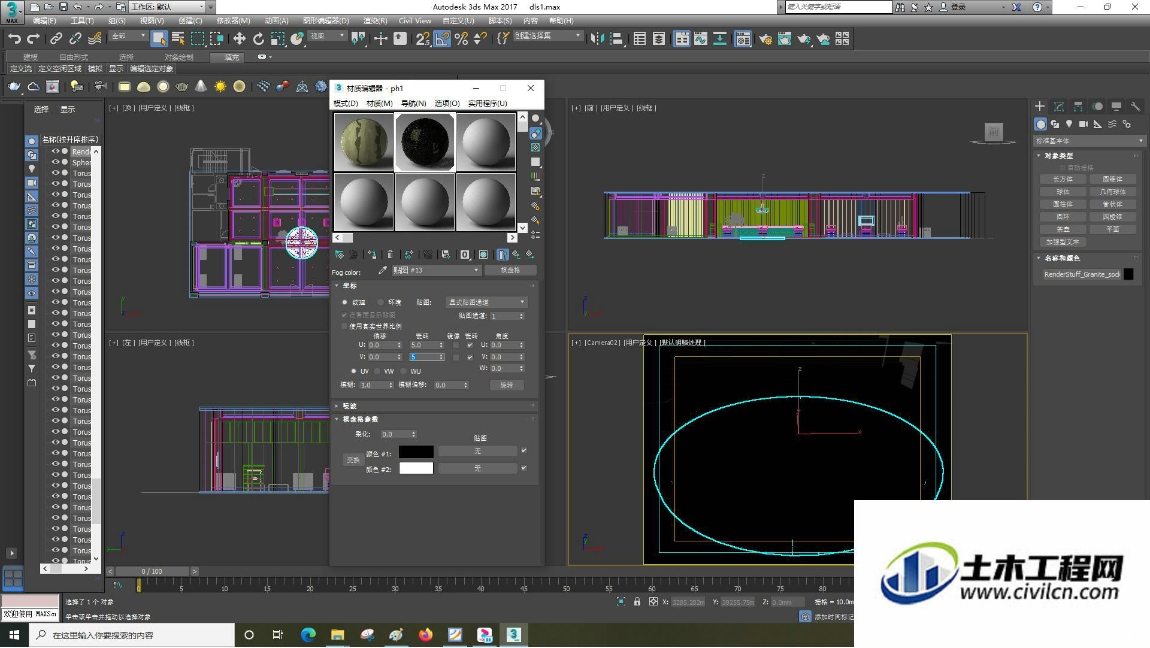Click the 旋转 rotate button

tap(507, 385)
